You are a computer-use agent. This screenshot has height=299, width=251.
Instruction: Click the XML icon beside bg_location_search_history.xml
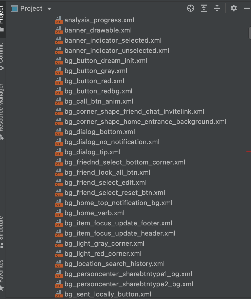coord(59,264)
